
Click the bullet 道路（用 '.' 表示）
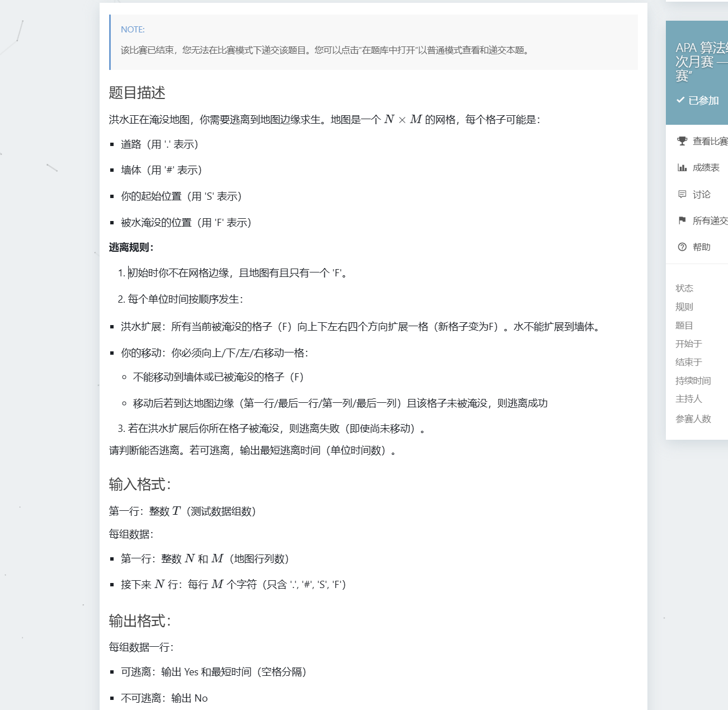coord(160,144)
